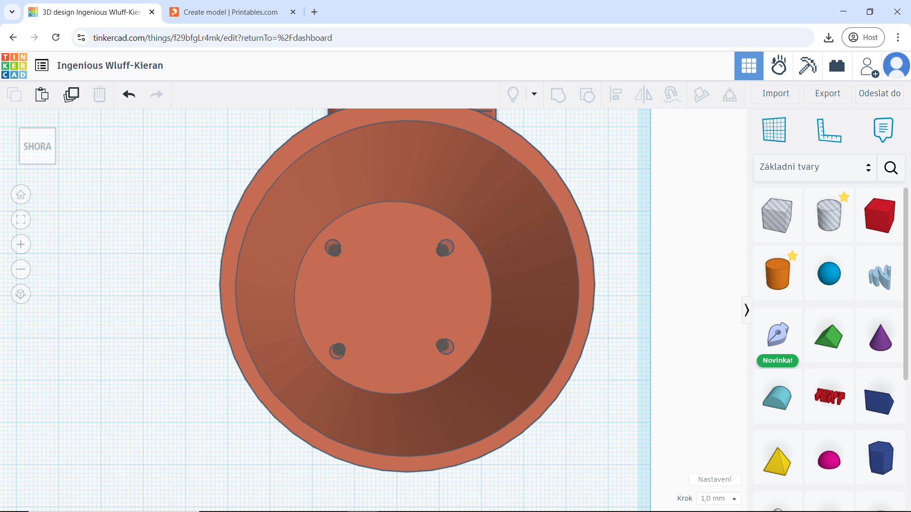Image resolution: width=911 pixels, height=512 pixels.
Task: Search shapes with magnifier icon
Action: tap(891, 167)
